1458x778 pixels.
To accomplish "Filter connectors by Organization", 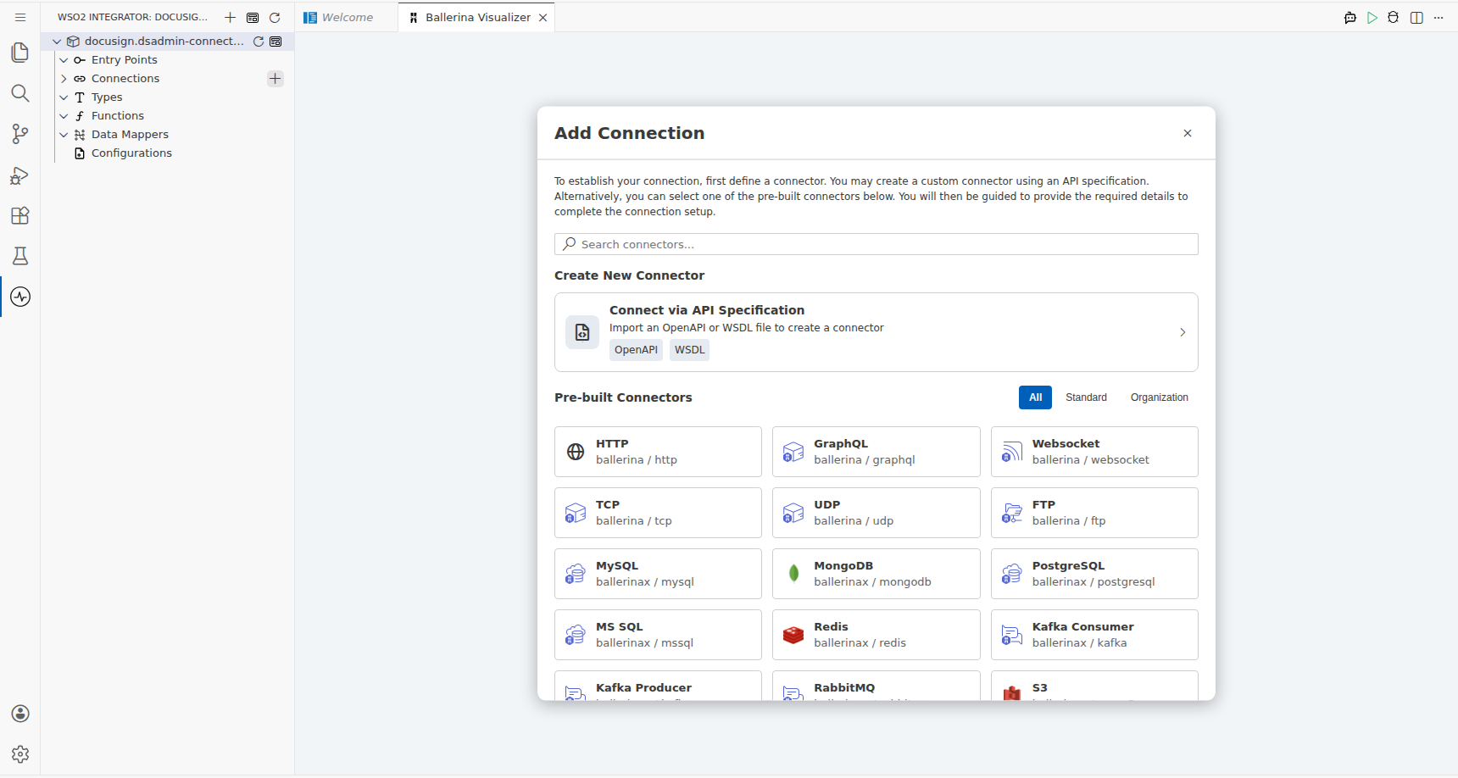I will (x=1159, y=397).
